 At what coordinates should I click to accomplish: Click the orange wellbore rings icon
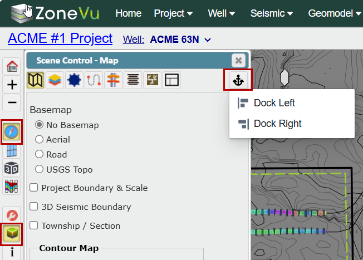(x=113, y=80)
